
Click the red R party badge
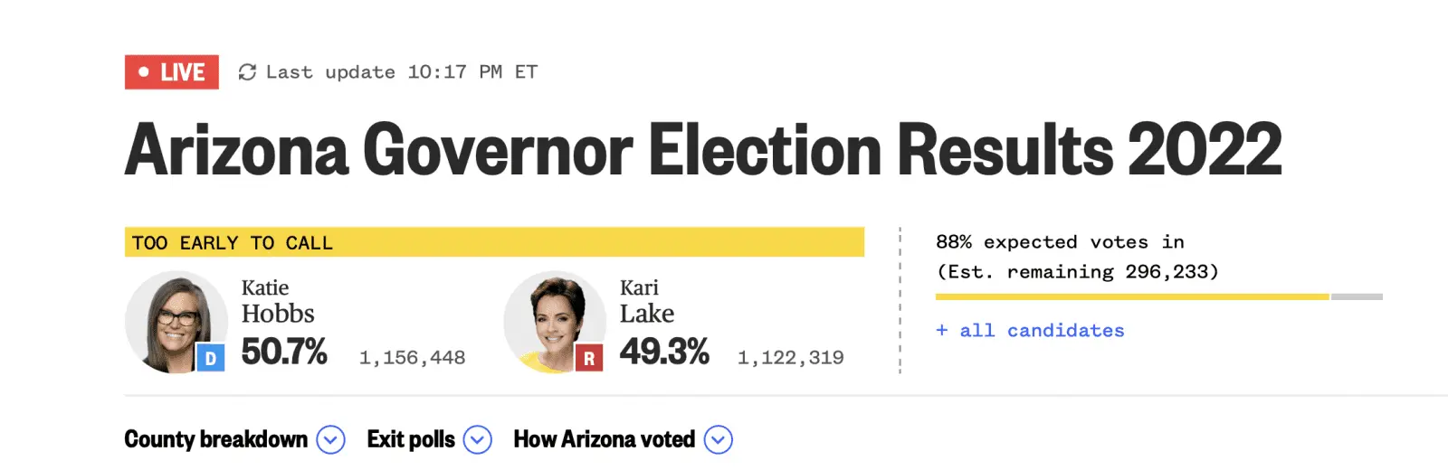click(x=589, y=359)
